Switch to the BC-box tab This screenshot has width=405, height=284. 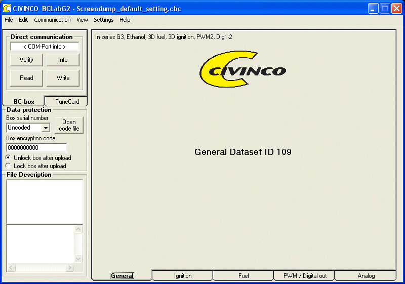pos(24,101)
